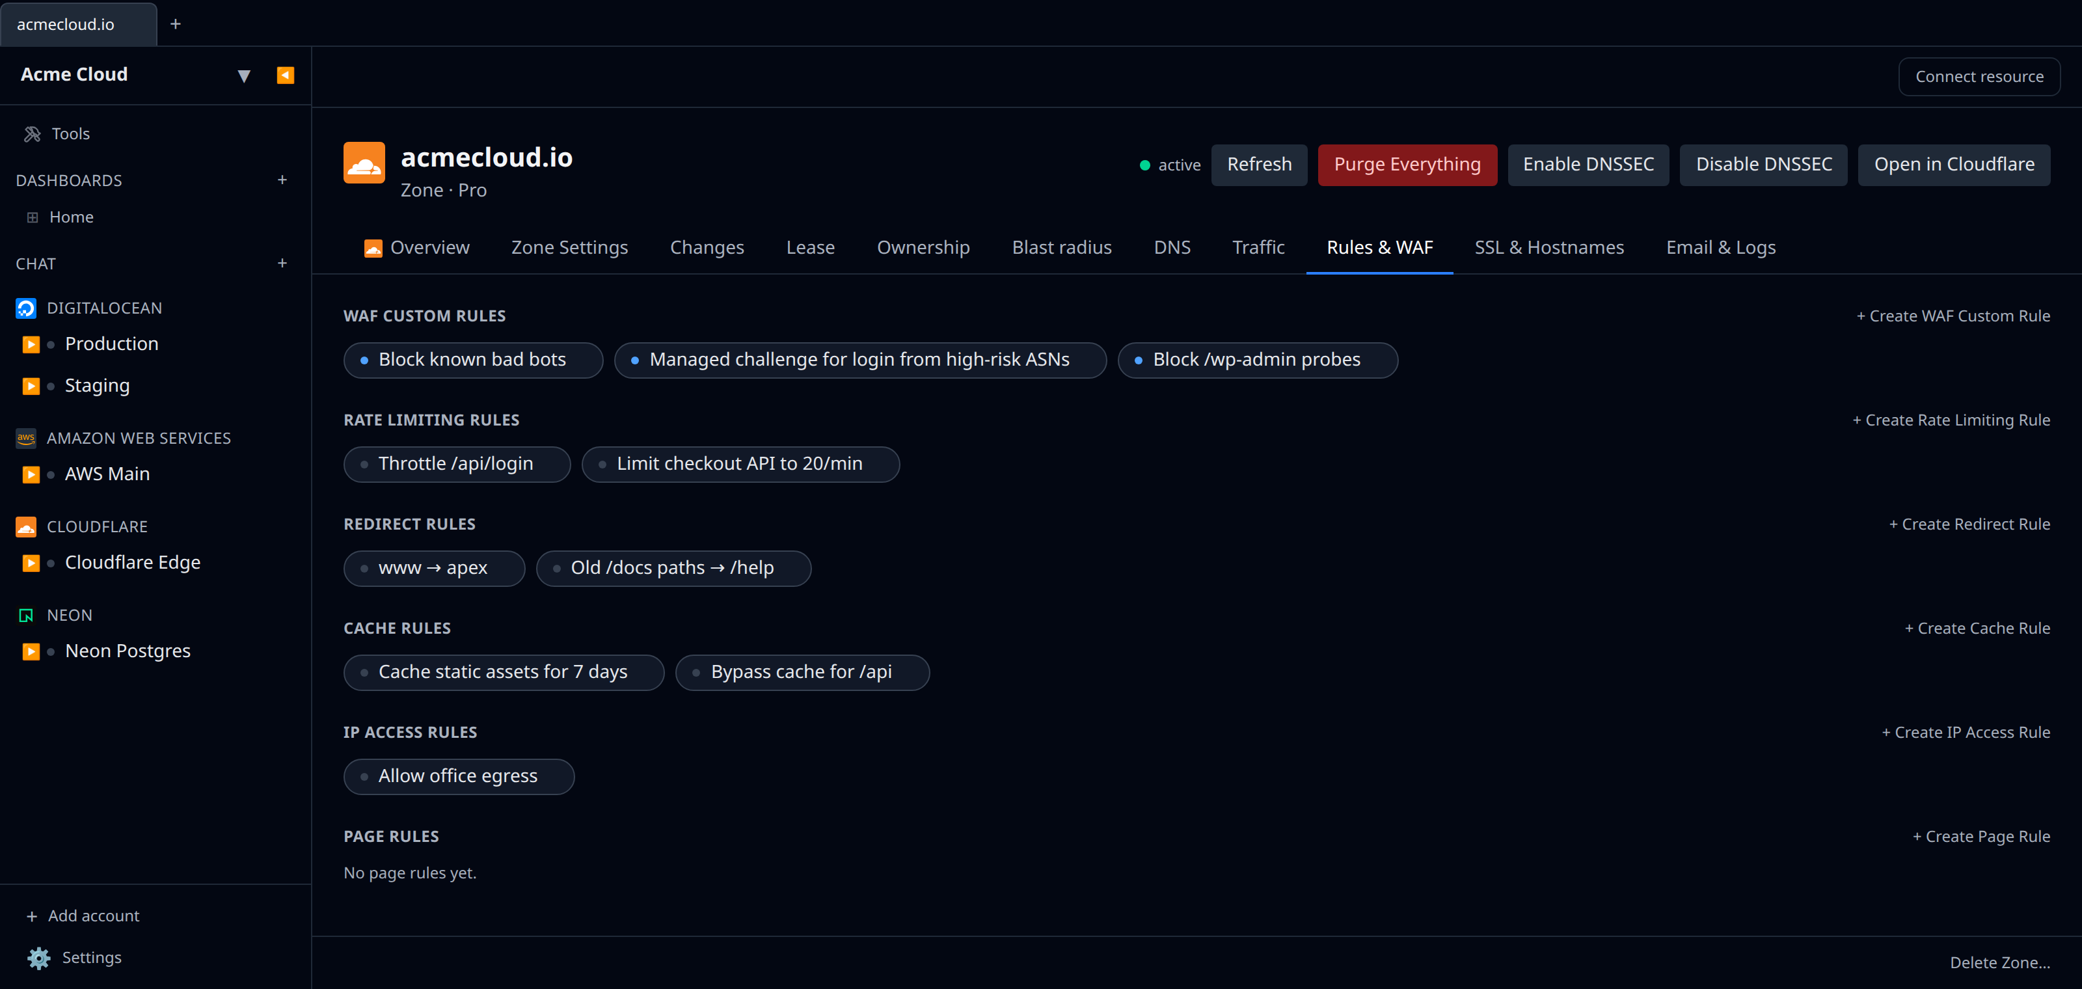Viewport: 2082px width, 989px height.
Task: Click Create Page Rule link
Action: pos(1982,837)
